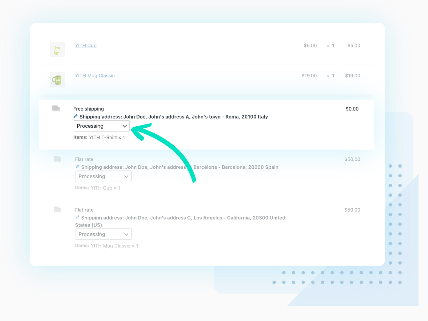Click the truck icon for the Spain shipment
Image resolution: width=428 pixels, height=321 pixels.
click(58, 159)
